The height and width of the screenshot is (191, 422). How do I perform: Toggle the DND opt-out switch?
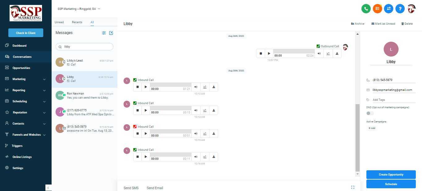(x=370, y=113)
